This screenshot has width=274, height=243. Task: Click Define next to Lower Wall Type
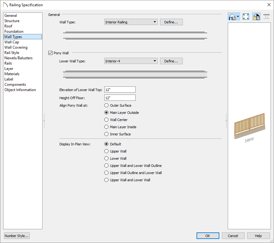(x=171, y=61)
